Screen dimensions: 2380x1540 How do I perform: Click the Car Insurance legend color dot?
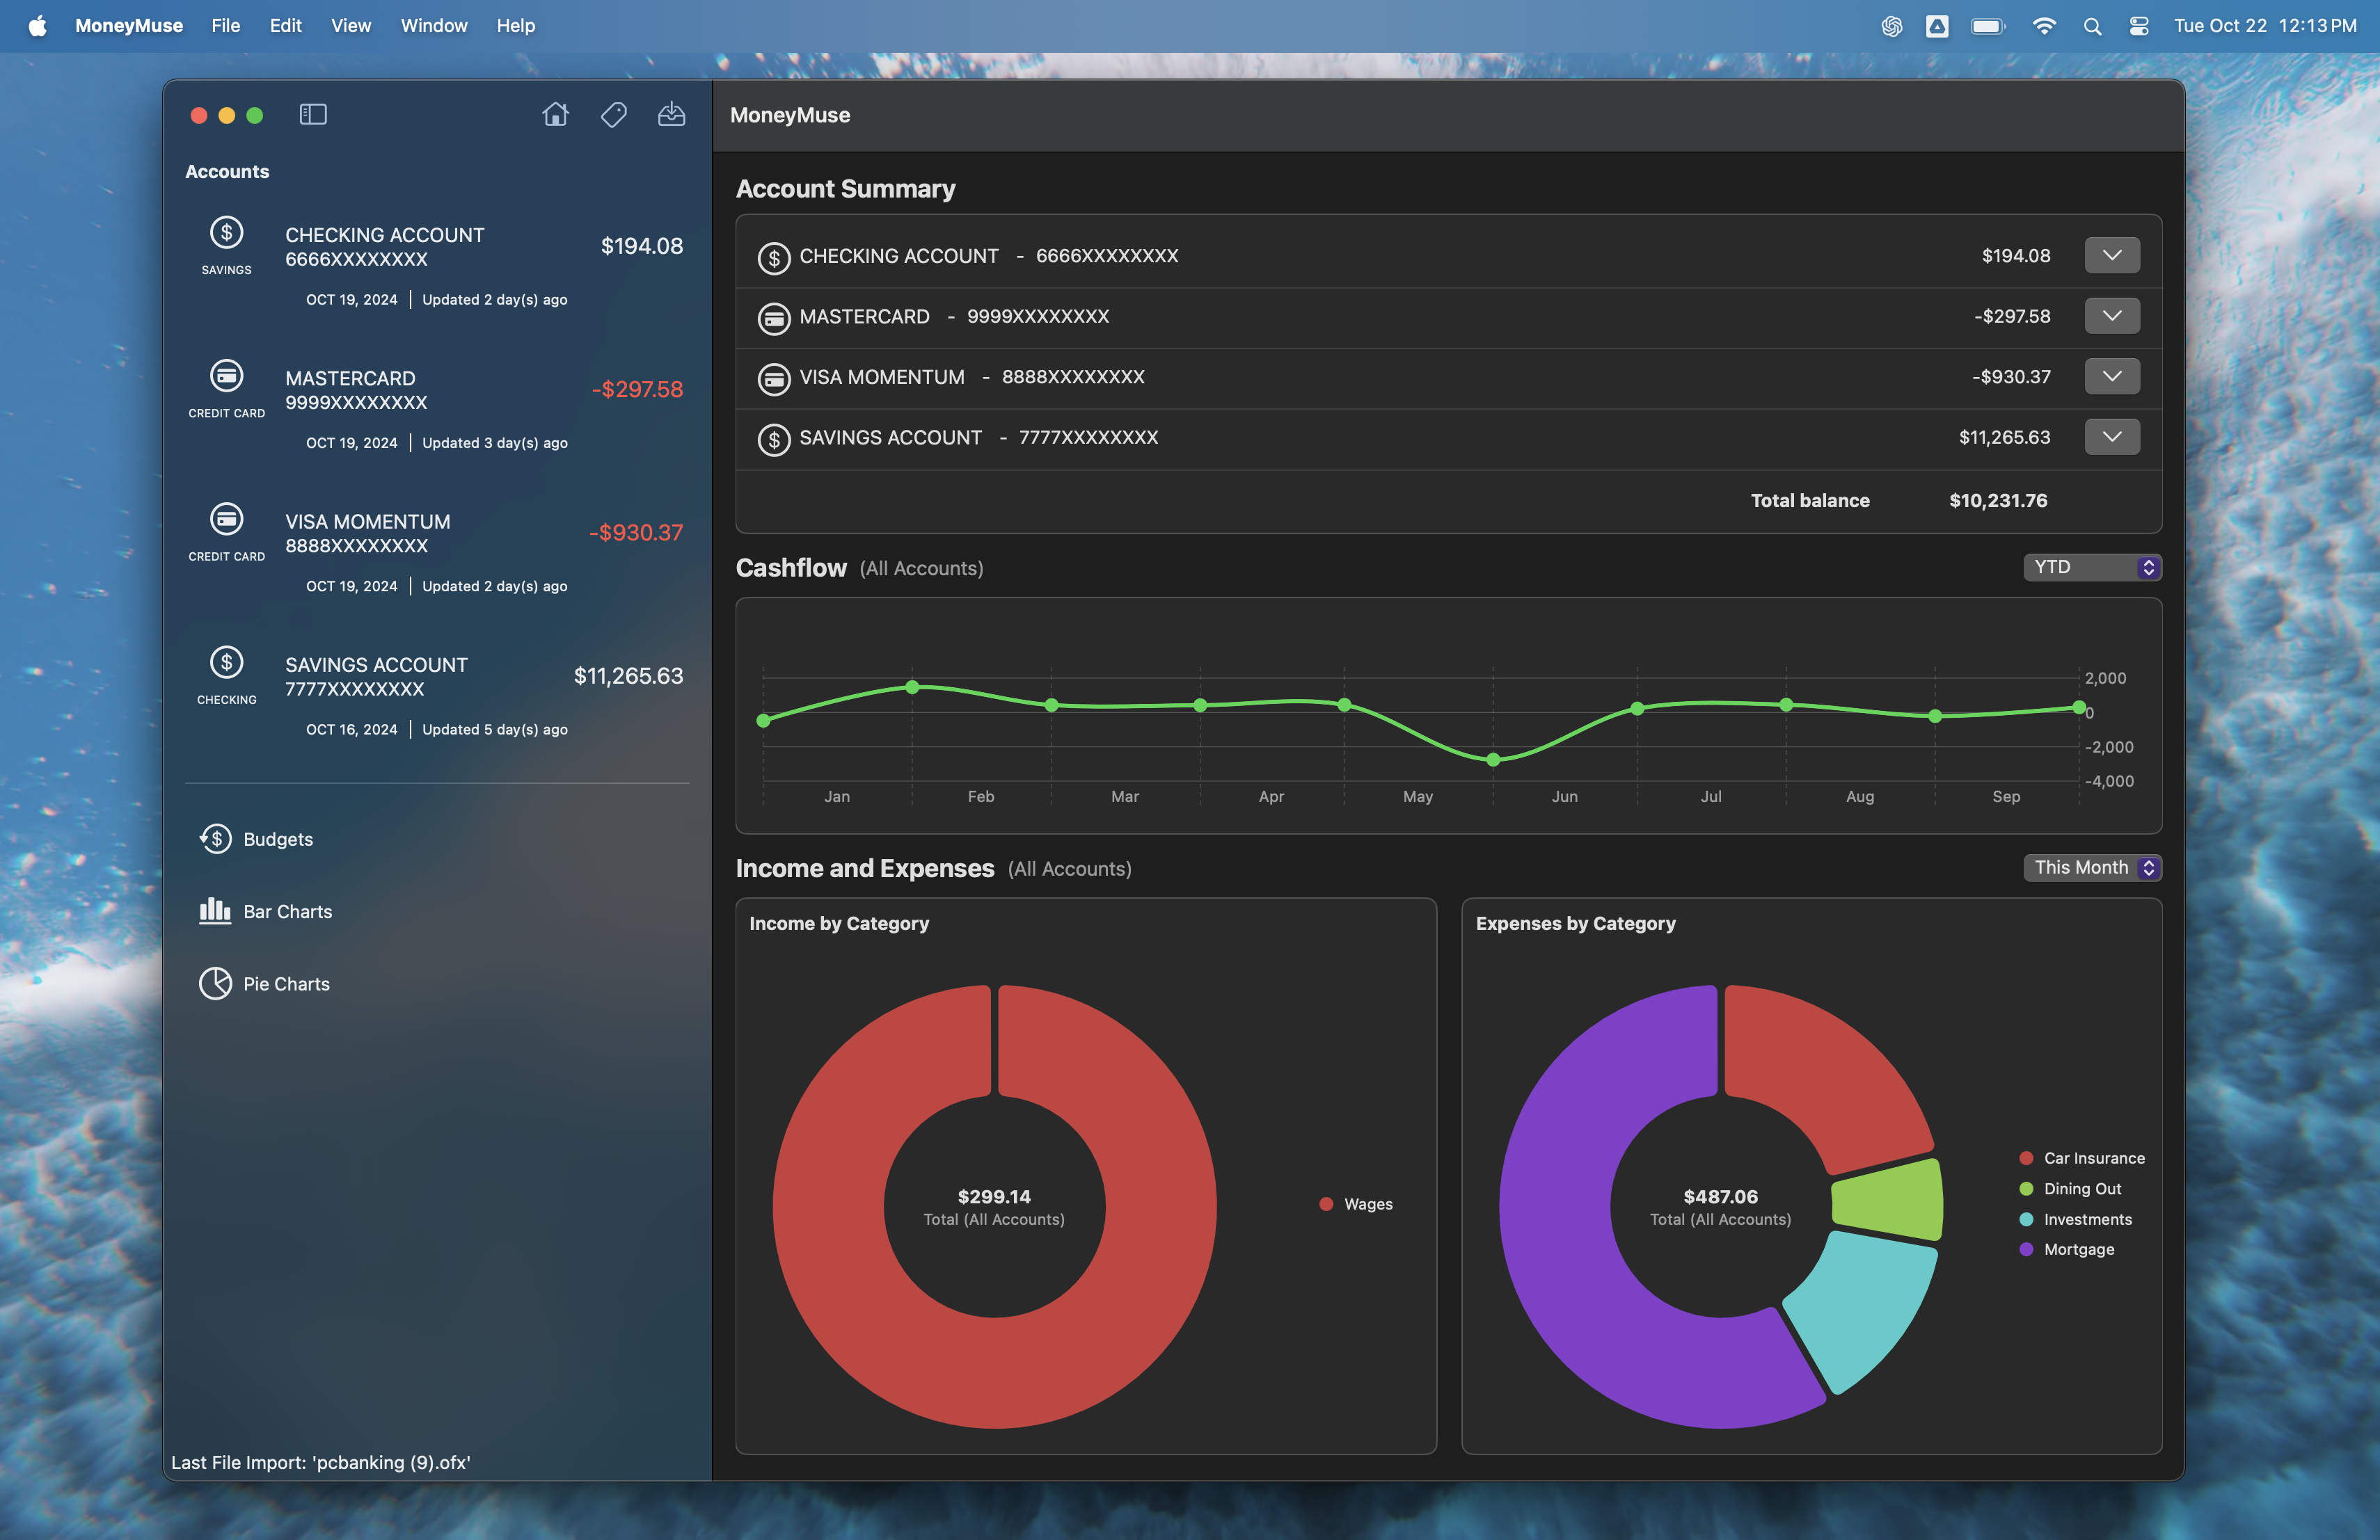tap(2026, 1158)
